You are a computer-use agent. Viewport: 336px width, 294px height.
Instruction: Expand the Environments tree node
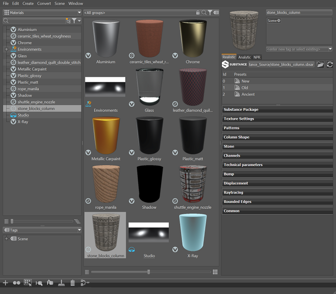point(6,49)
